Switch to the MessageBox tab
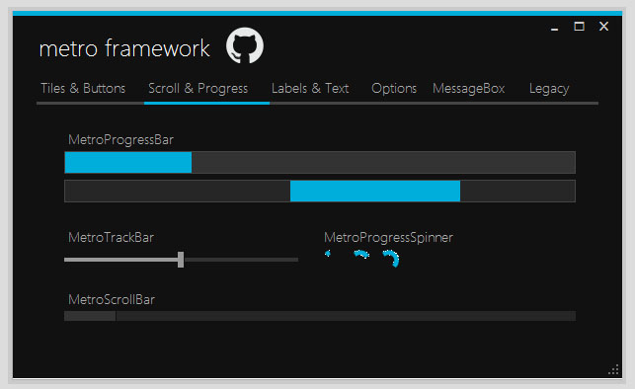The height and width of the screenshot is (389, 635). coord(468,88)
